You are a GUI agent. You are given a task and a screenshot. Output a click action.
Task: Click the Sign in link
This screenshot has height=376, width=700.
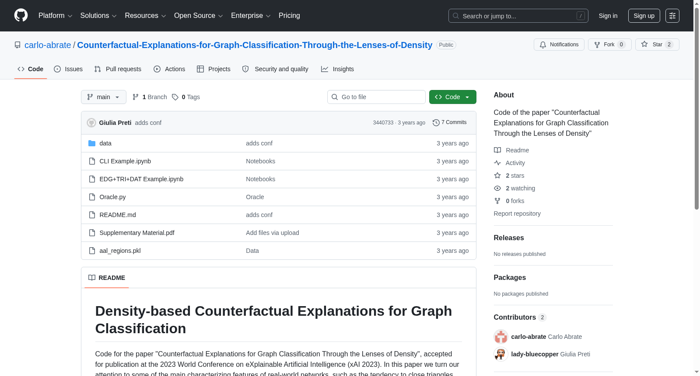click(x=608, y=16)
